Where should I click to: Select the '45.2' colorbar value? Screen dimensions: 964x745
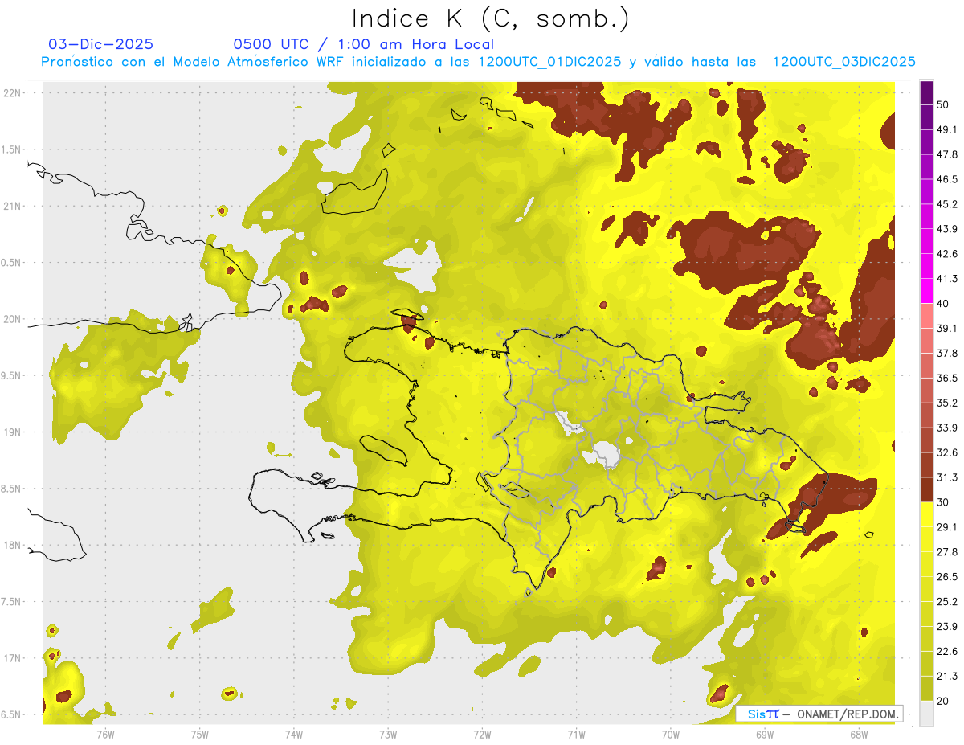947,204
